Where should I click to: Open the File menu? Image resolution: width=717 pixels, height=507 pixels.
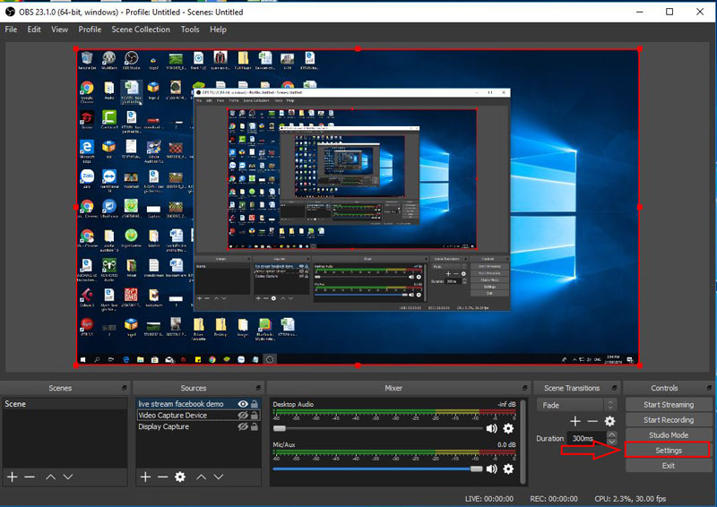coord(11,30)
